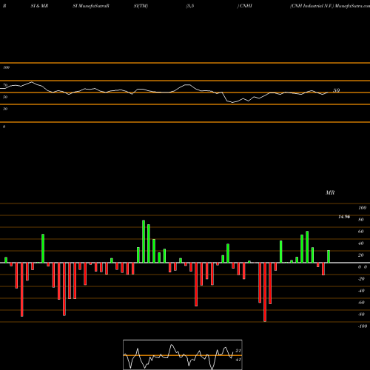Click the 80 label on MR axis
370x370 pixels.
coord(361,220)
